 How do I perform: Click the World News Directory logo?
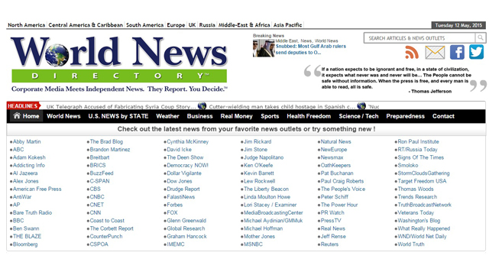[x=119, y=64]
